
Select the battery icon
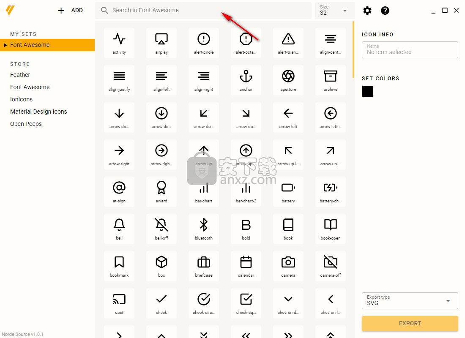288,191
